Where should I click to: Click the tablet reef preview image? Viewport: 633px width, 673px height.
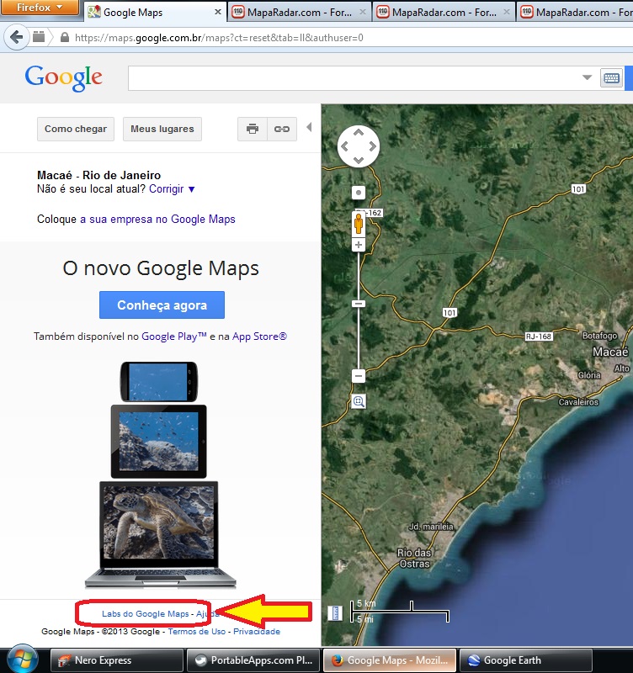[x=159, y=442]
